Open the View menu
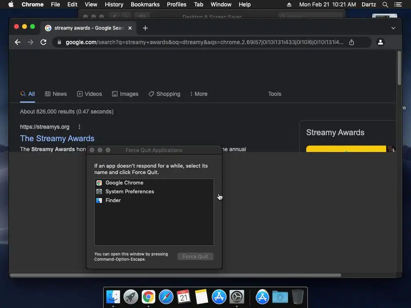This screenshot has height=308, width=411. pyautogui.click(x=91, y=4)
